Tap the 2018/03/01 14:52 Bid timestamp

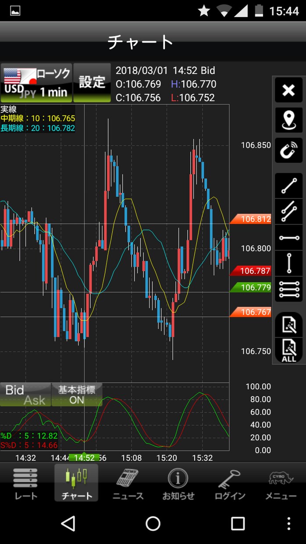pos(165,71)
